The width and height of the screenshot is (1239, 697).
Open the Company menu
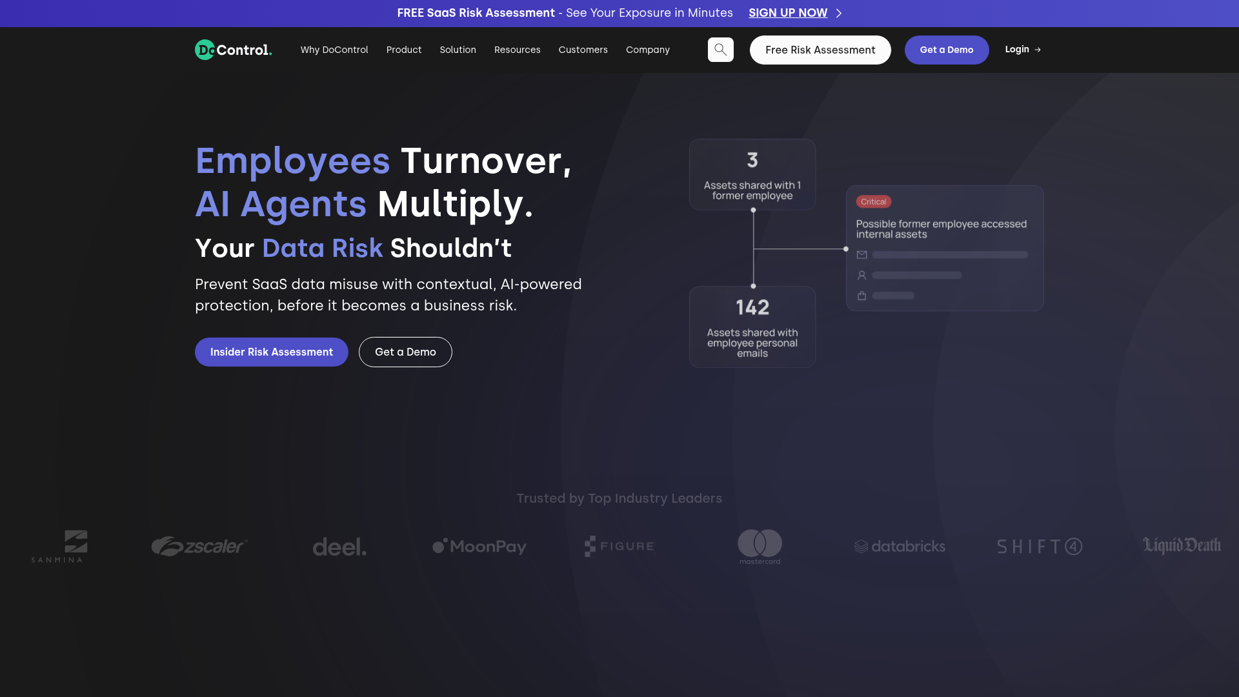[x=648, y=50]
